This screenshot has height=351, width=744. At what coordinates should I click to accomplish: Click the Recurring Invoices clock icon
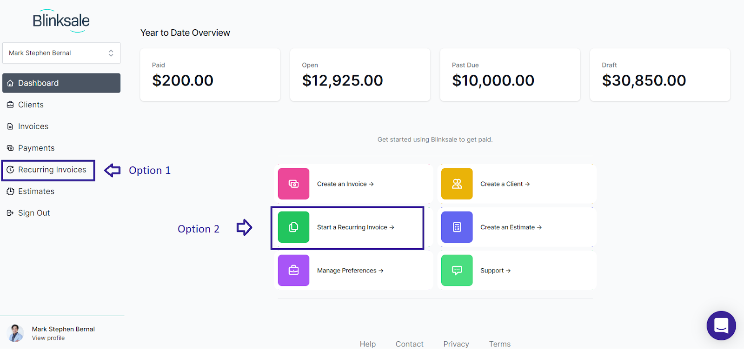pos(10,170)
